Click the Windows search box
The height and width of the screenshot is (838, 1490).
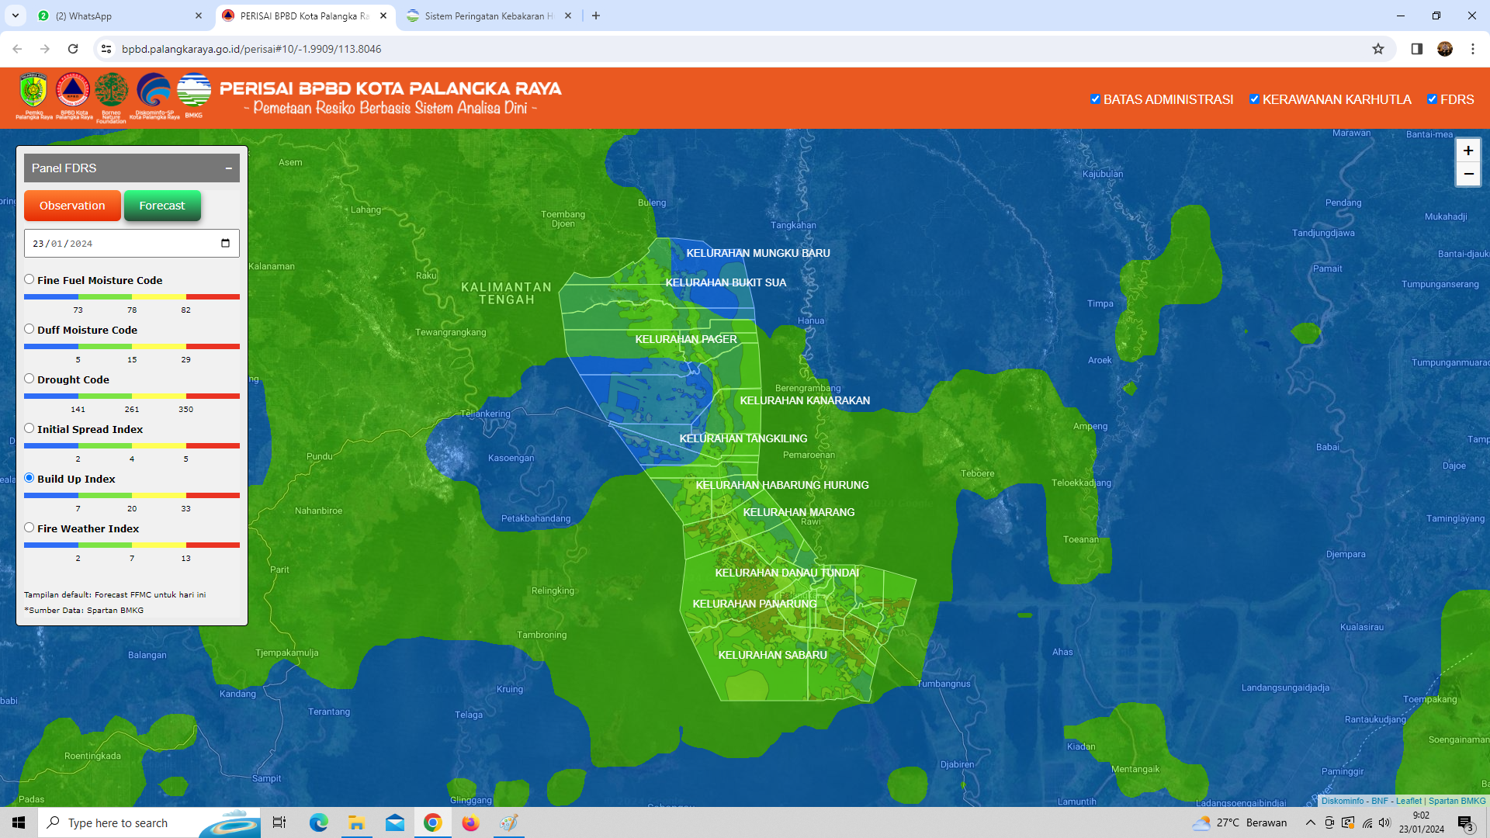[149, 822]
